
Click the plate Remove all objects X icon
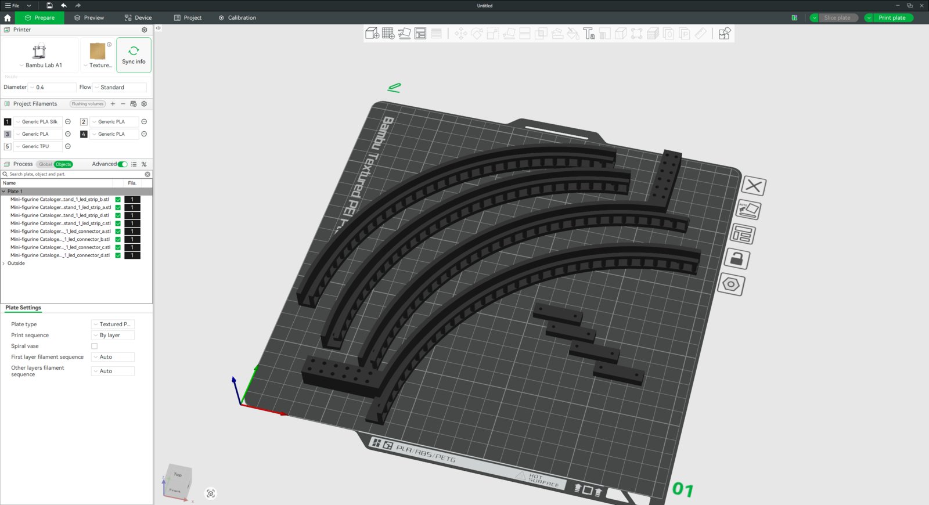[754, 186]
